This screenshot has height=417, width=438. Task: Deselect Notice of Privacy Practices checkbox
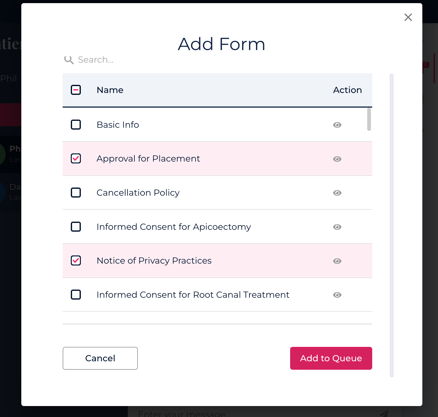click(x=76, y=260)
